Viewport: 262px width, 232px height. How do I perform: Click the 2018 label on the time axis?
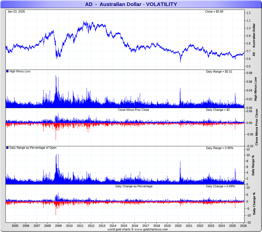tap(157, 226)
